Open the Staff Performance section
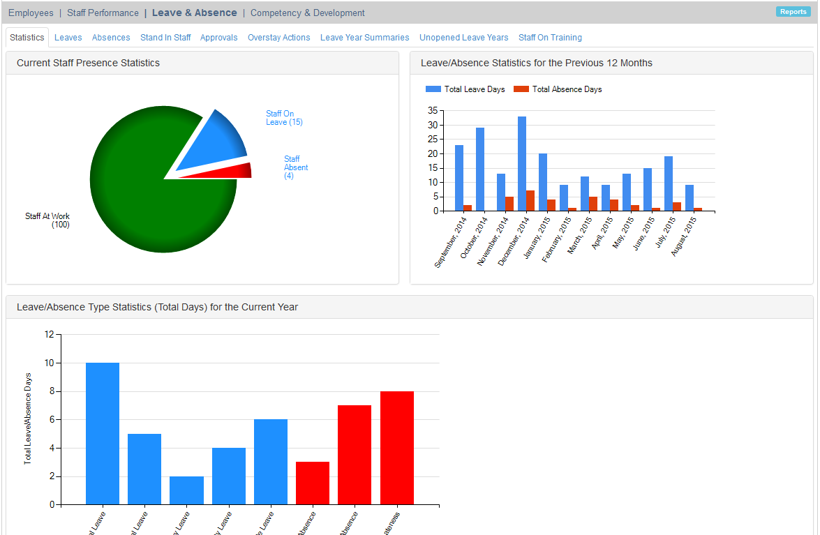The height and width of the screenshot is (535, 820). coord(103,12)
